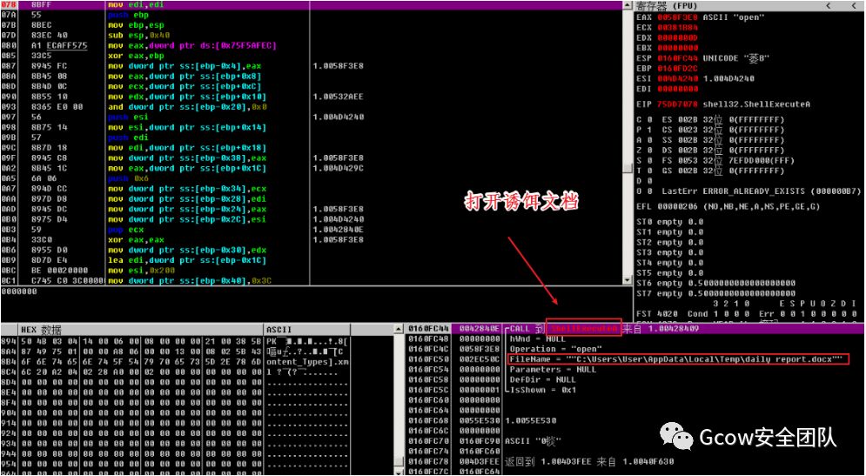Toggle the S flag in registers

649,161
